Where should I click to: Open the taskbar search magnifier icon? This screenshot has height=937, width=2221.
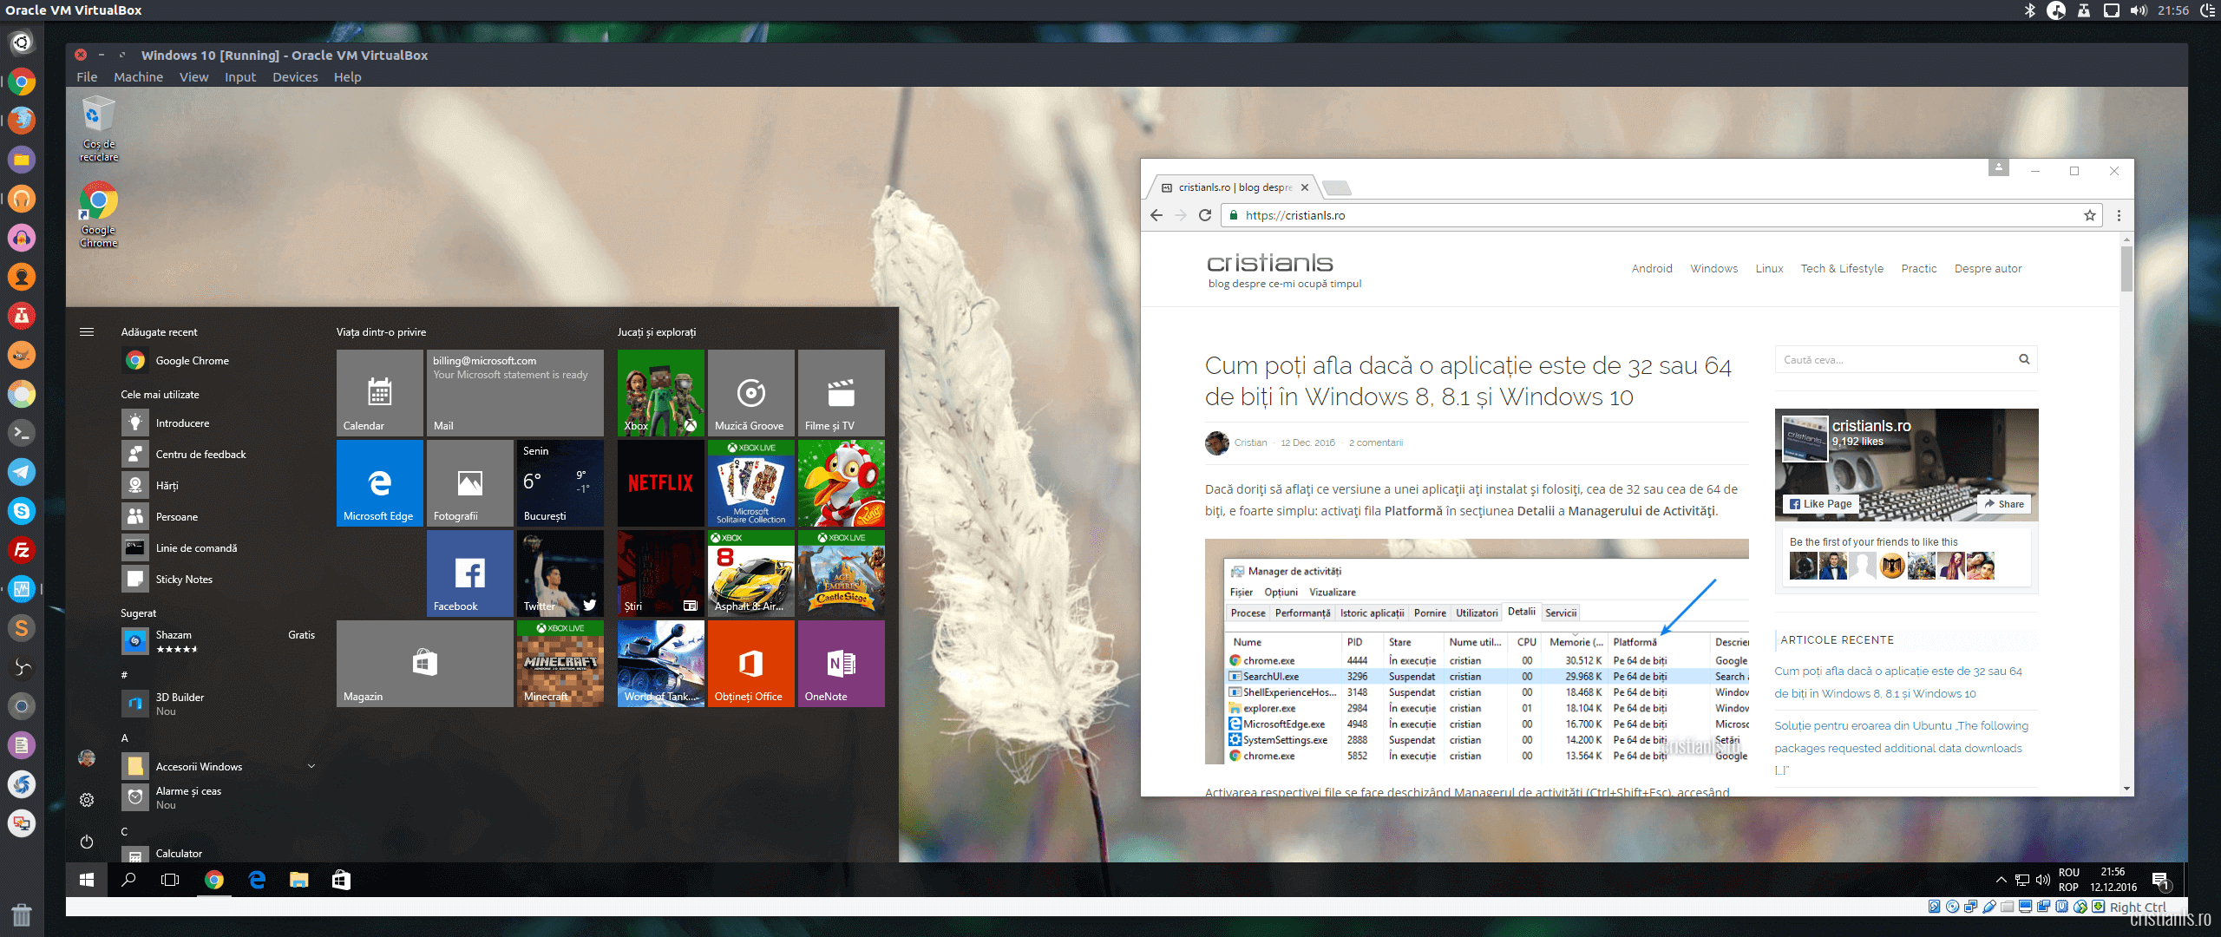coord(128,880)
